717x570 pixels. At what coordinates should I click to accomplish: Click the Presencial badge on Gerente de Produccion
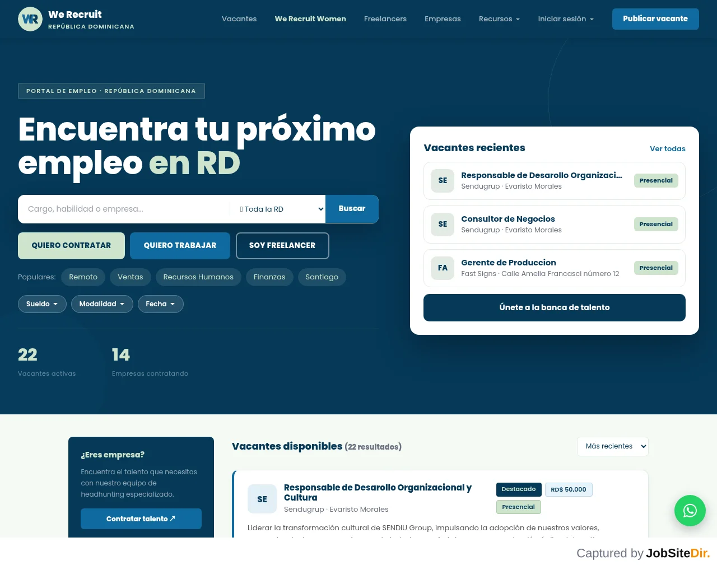pos(656,268)
